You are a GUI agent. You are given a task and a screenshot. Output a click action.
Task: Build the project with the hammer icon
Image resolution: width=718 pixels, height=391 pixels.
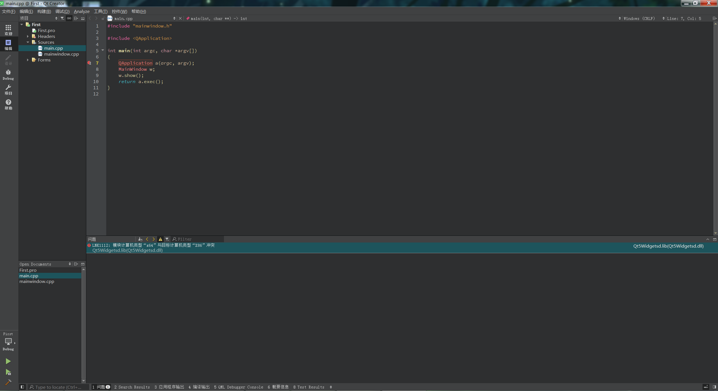tap(8, 382)
